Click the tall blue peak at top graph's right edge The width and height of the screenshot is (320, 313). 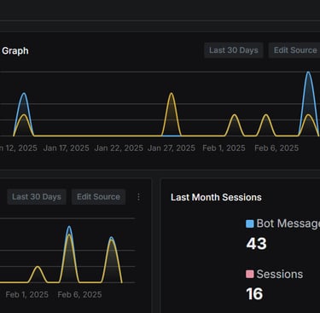click(308, 72)
